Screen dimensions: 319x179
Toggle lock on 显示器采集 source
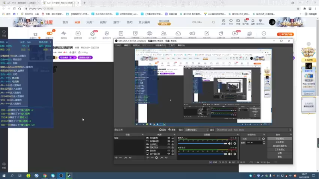pyautogui.click(x=173, y=154)
